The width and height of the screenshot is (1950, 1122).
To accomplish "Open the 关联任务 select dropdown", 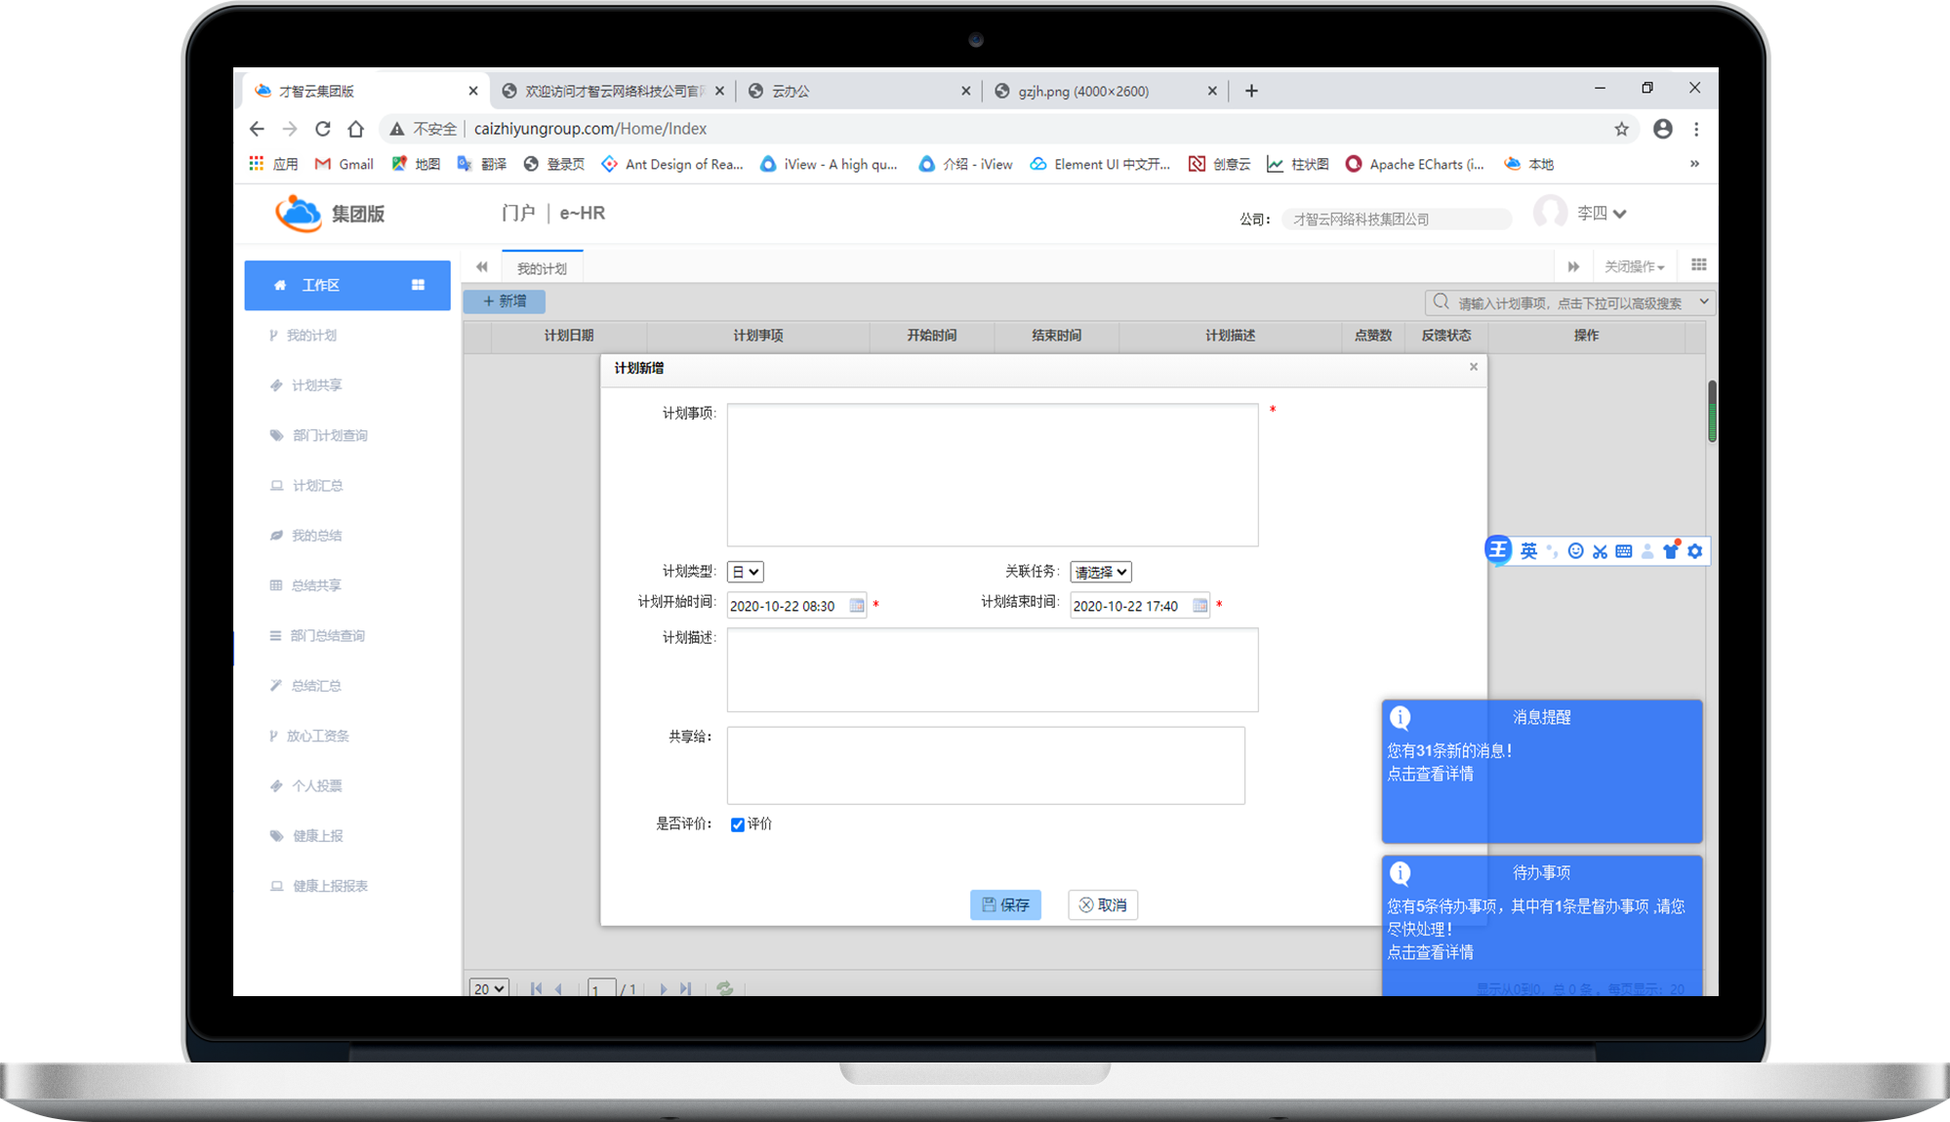I will [1100, 573].
